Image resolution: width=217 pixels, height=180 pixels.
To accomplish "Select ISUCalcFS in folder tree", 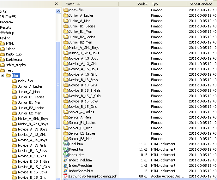I will (8, 17).
